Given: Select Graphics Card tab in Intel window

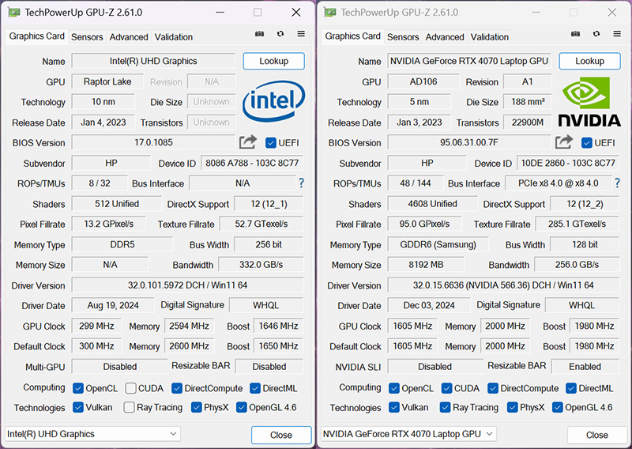Looking at the screenshot, I should coord(36,36).
